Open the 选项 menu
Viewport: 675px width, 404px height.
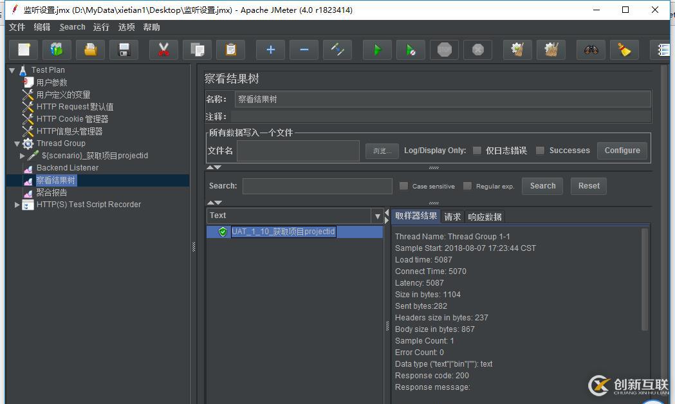(x=126, y=27)
